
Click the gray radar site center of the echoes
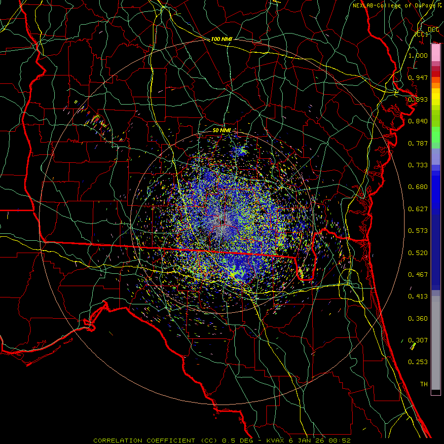[x=221, y=222]
